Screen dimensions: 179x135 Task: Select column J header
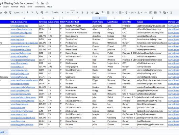[152, 18]
